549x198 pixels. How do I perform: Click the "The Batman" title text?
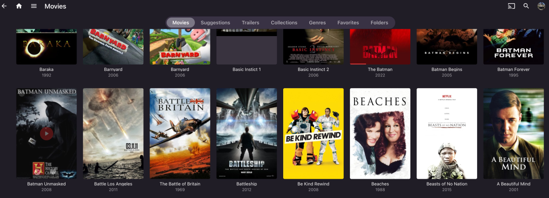point(380,70)
